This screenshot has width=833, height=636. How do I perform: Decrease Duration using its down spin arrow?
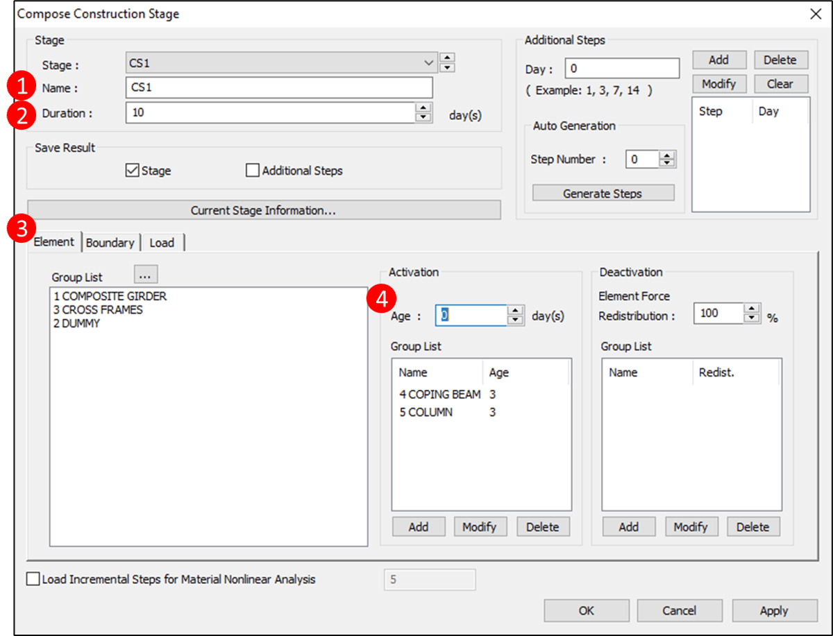[423, 115]
